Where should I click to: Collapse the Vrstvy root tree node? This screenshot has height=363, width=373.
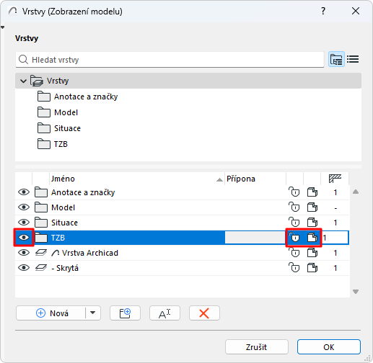tap(23, 81)
